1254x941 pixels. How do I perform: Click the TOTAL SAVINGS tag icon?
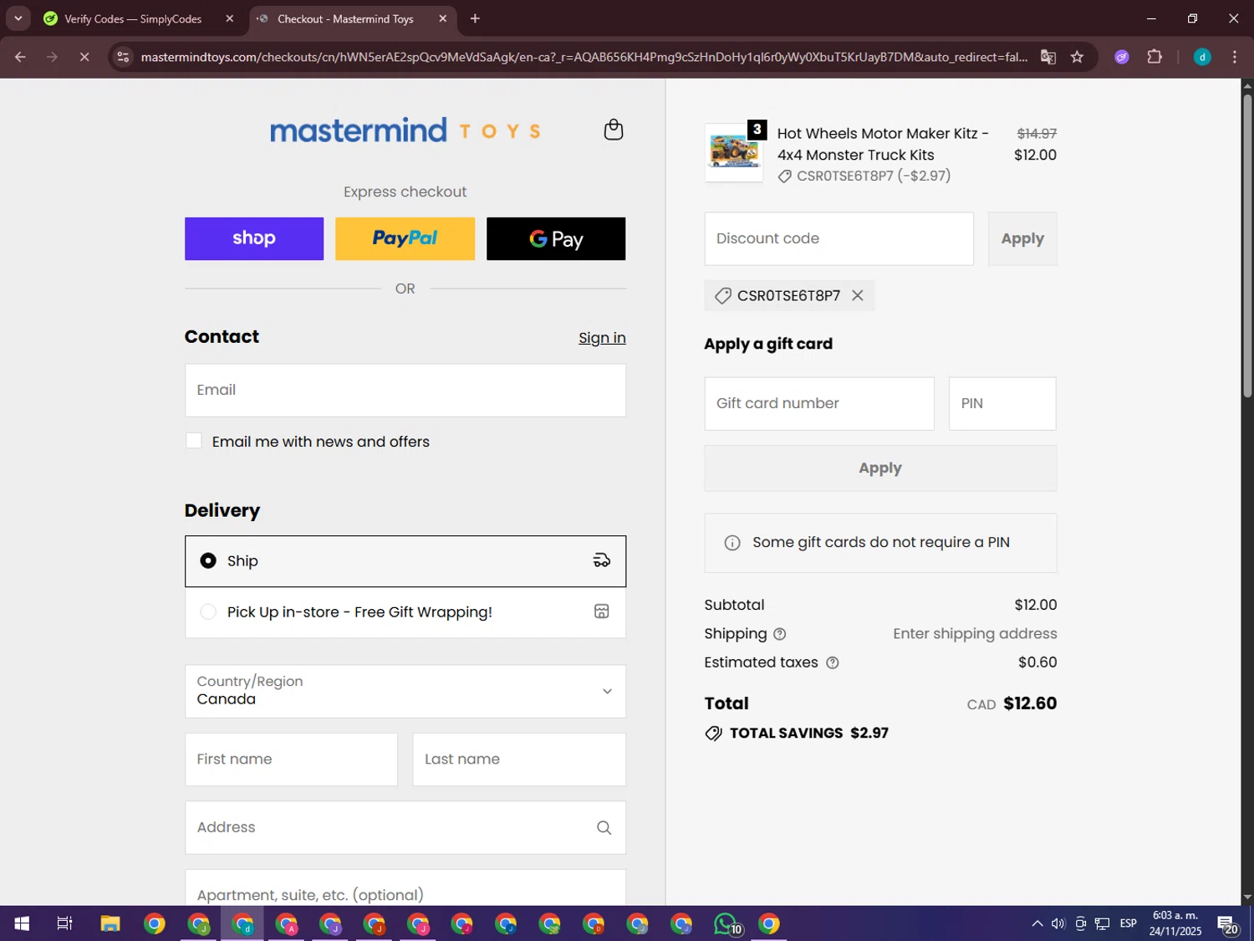click(713, 734)
